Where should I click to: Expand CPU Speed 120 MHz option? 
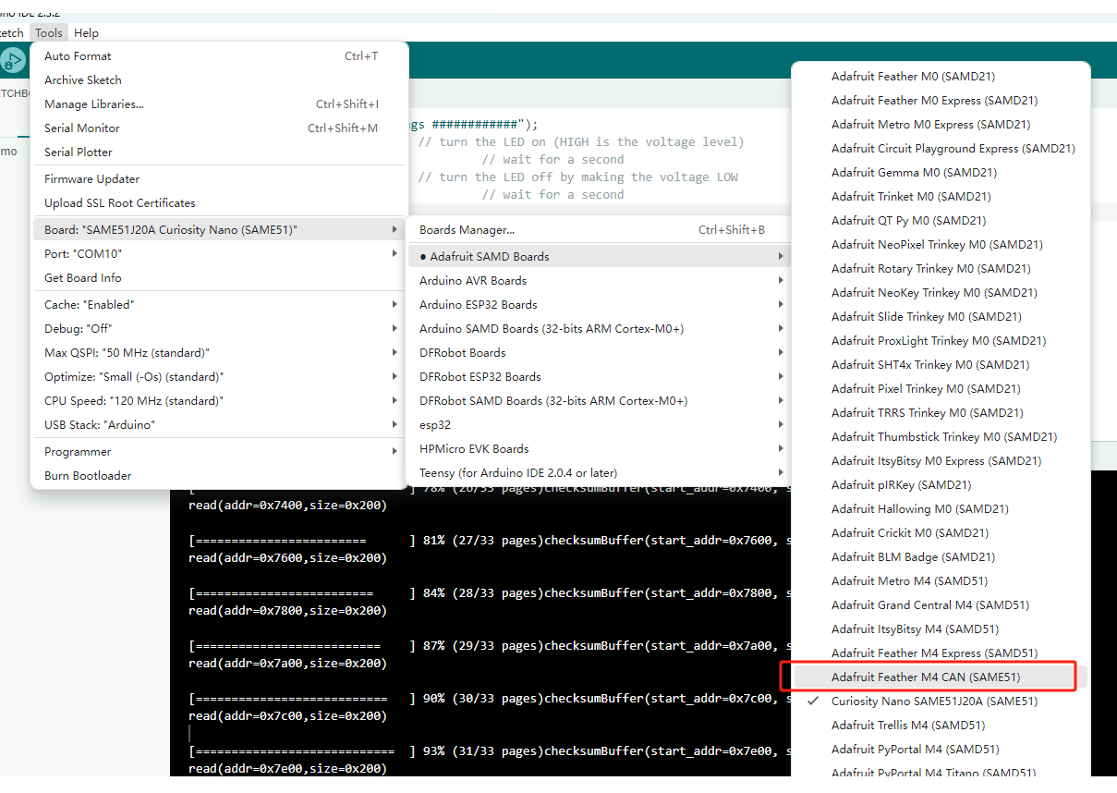click(x=220, y=401)
